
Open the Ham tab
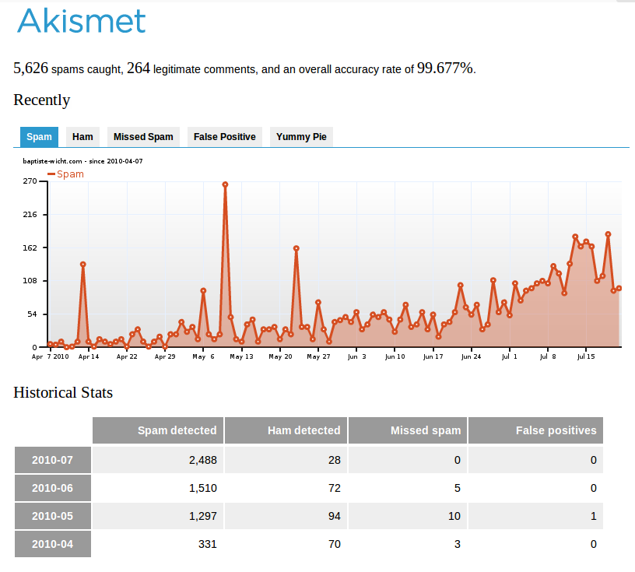[x=82, y=137]
